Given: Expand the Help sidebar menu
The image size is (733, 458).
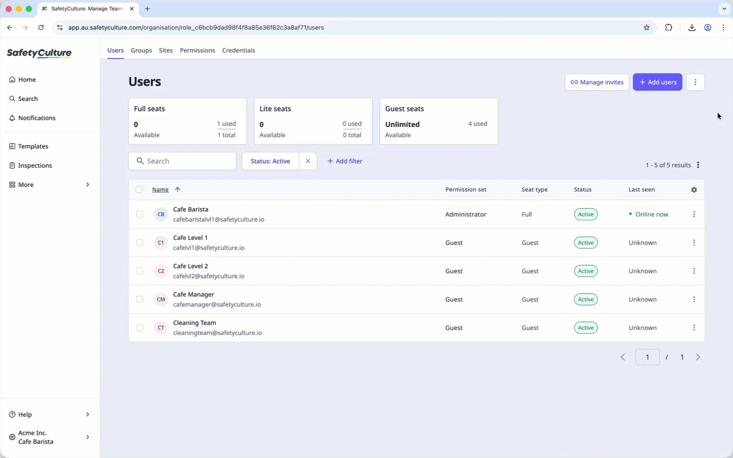Looking at the screenshot, I should tap(50, 414).
